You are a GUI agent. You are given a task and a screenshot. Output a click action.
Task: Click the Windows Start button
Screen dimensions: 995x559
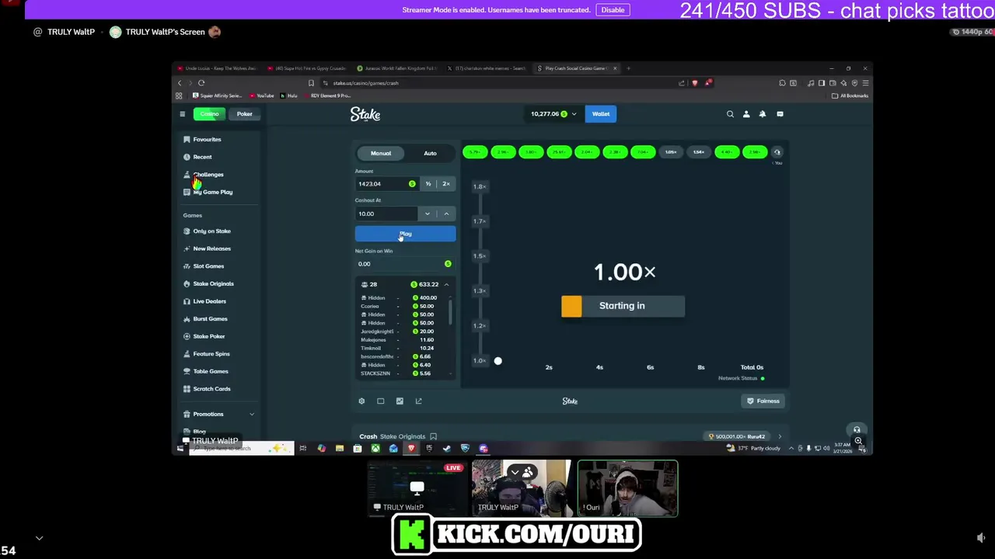tap(180, 448)
